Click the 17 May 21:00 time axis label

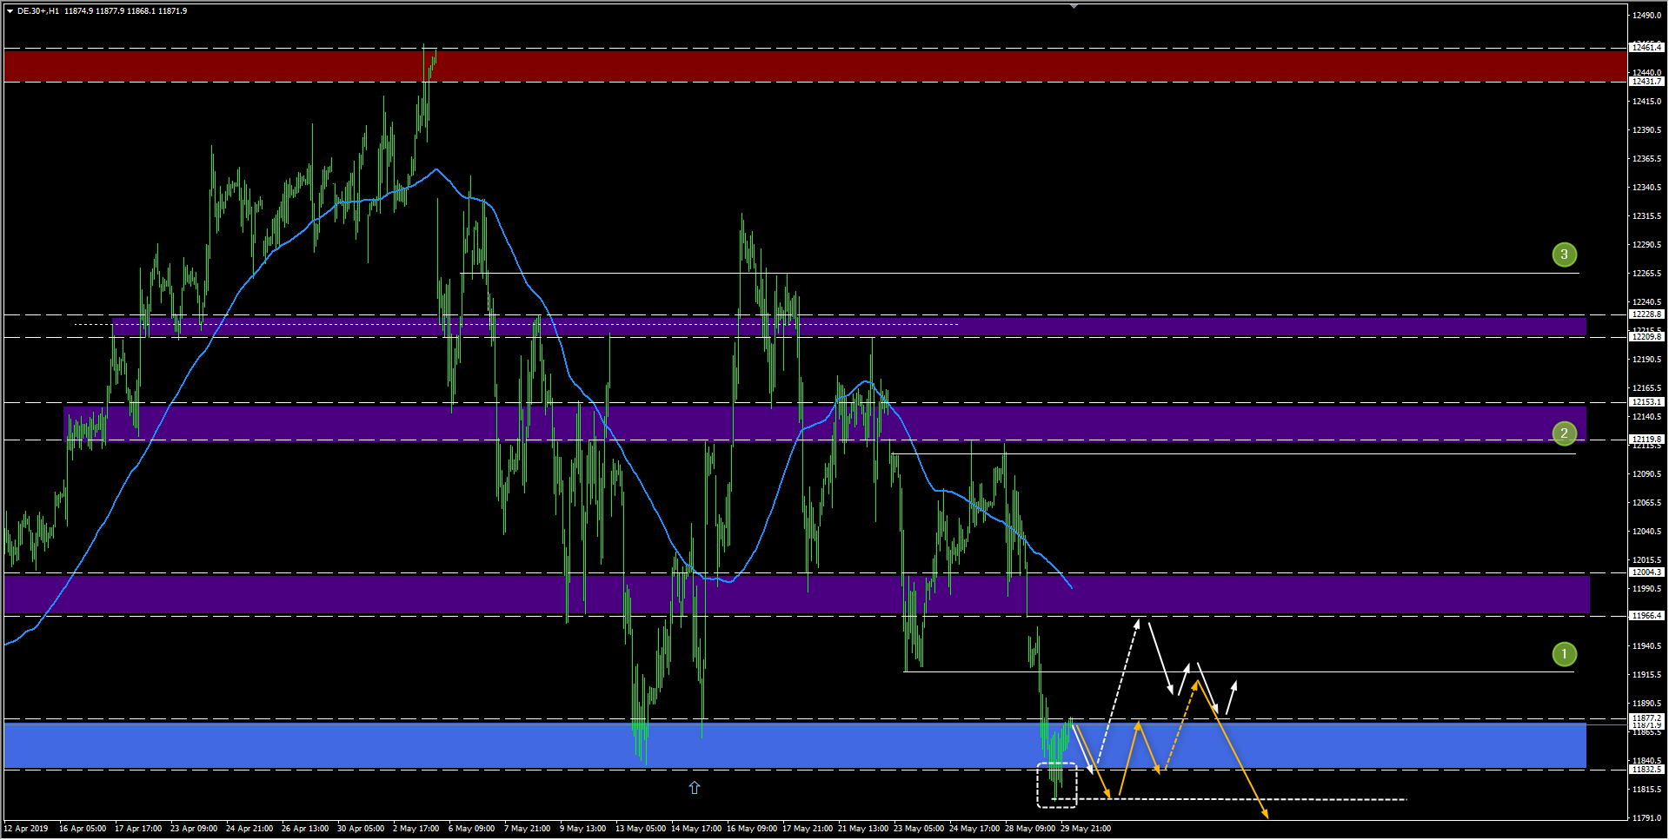click(808, 829)
